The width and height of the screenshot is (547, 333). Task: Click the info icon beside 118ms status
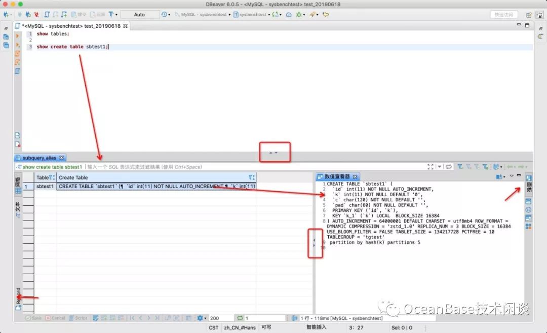coord(294,318)
